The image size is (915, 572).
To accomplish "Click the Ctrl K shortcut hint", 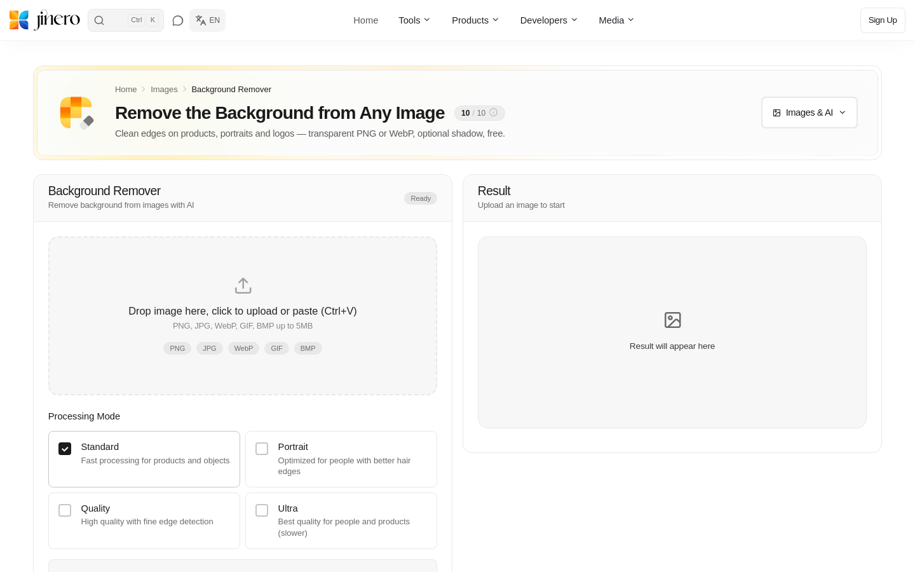I will pyautogui.click(x=144, y=20).
